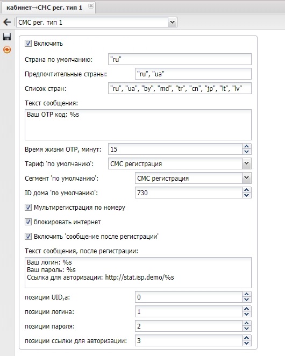
Task: Disable 'сообщение после регистрации' checkbox
Action: pos(28,237)
